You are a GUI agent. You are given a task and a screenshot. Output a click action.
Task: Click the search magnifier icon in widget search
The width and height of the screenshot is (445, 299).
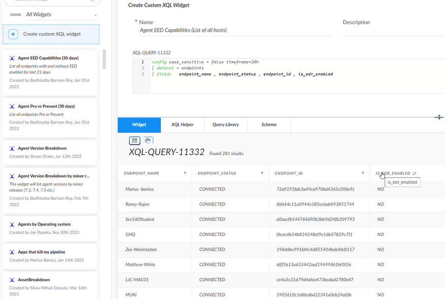(92, 1)
